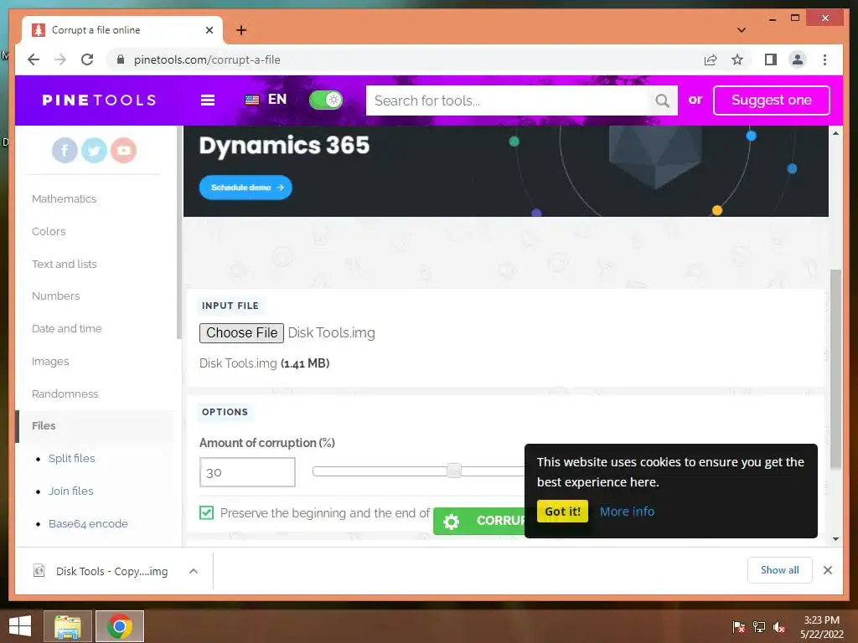Accept cookies with Got it! button
This screenshot has height=643, width=858.
pos(562,512)
